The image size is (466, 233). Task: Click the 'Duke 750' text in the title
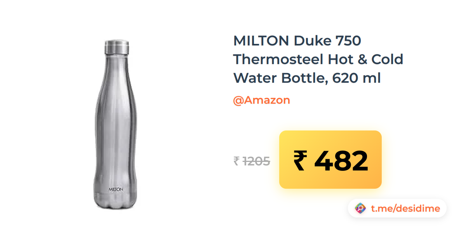[x=328, y=40]
